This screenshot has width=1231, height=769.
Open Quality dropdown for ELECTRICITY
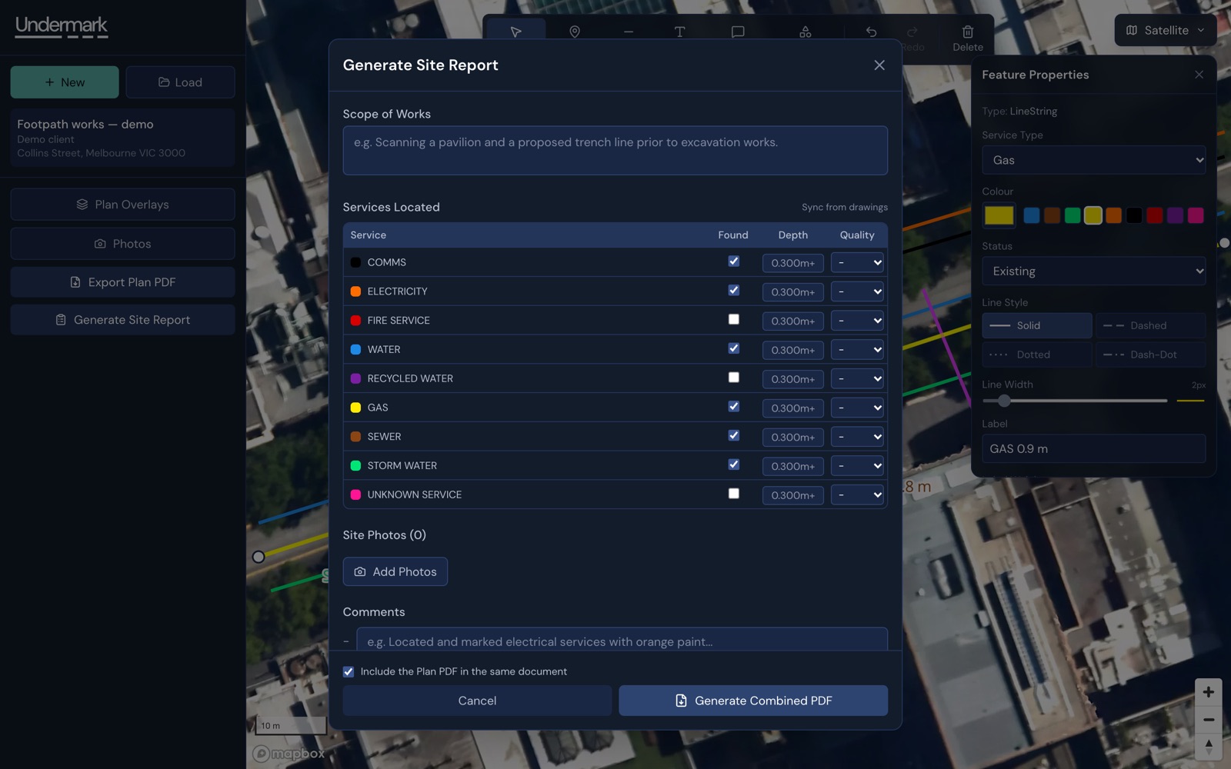pyautogui.click(x=857, y=291)
